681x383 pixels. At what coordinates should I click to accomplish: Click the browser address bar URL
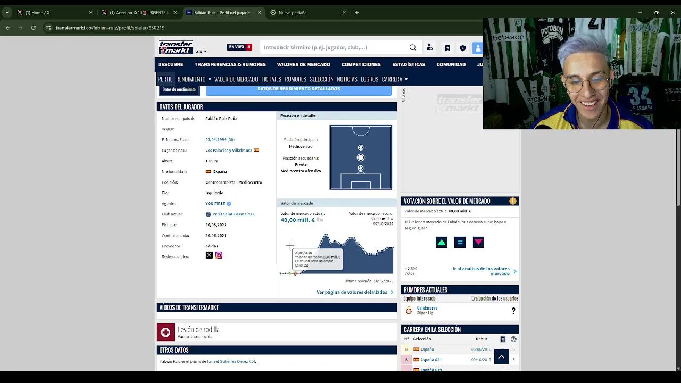[x=110, y=28]
